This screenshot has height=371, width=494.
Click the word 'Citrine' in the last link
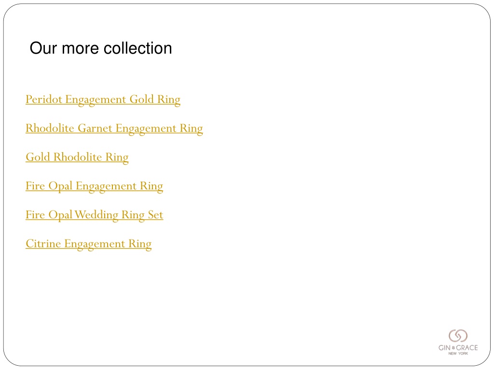[43, 243]
